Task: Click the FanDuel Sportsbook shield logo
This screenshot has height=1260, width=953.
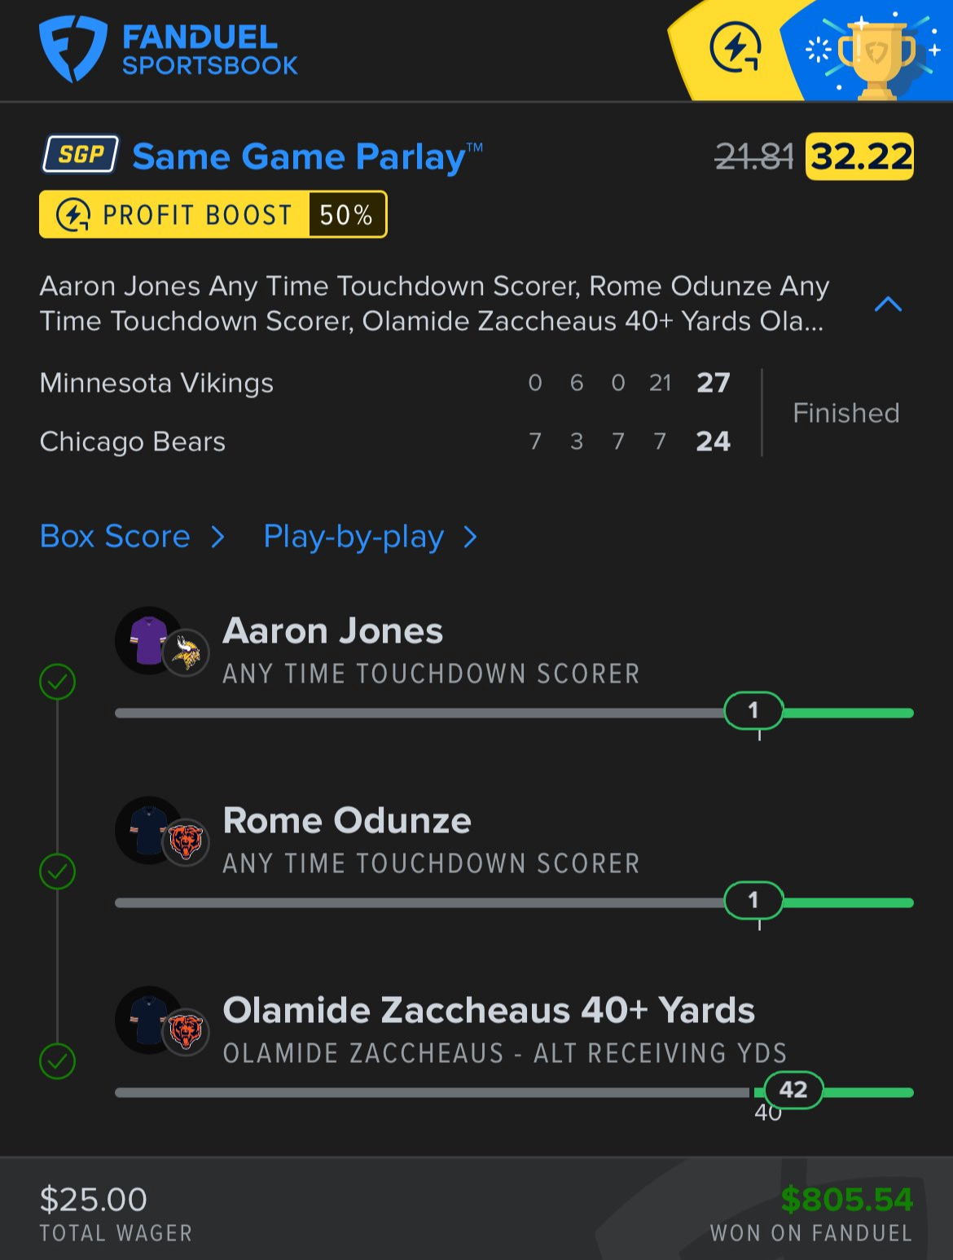Action: tap(72, 49)
